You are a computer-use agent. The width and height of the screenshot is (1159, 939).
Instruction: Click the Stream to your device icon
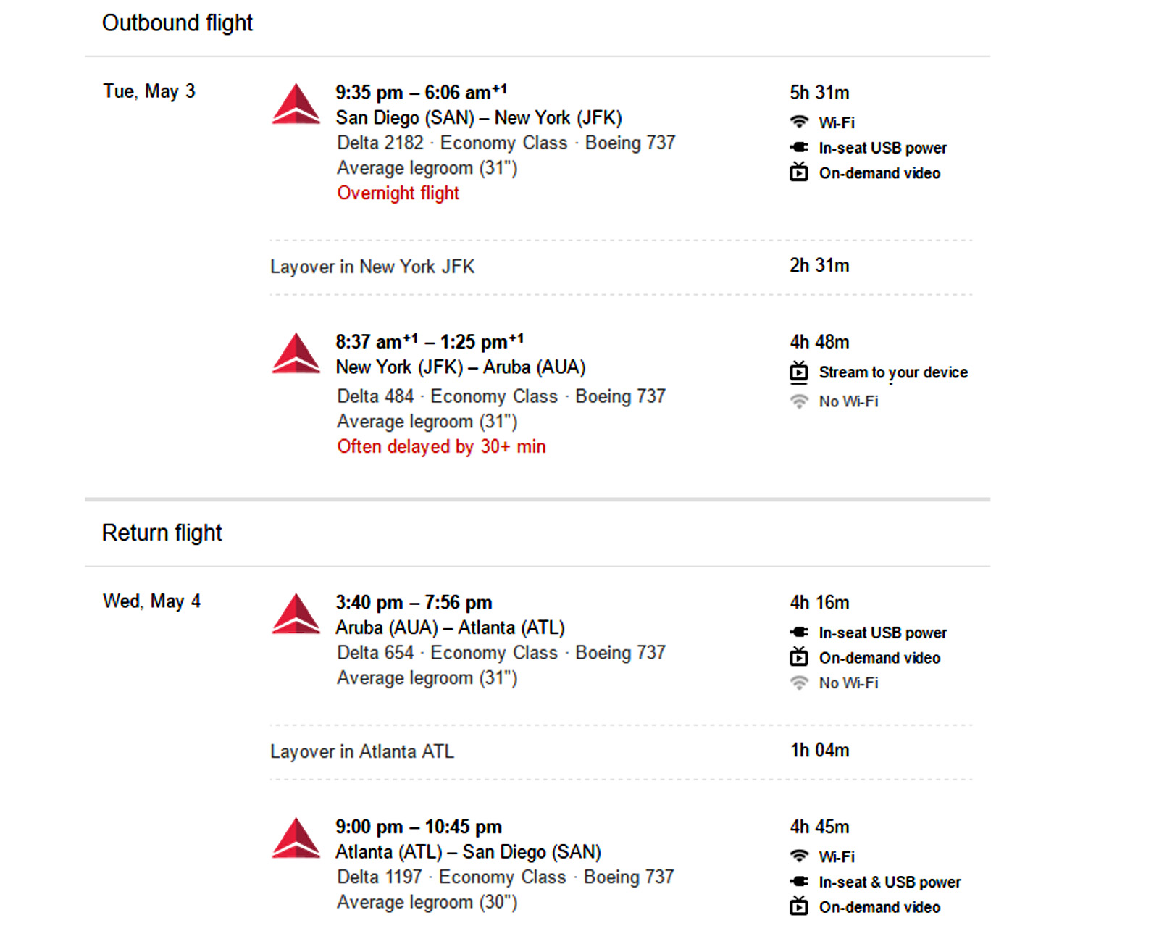point(799,372)
